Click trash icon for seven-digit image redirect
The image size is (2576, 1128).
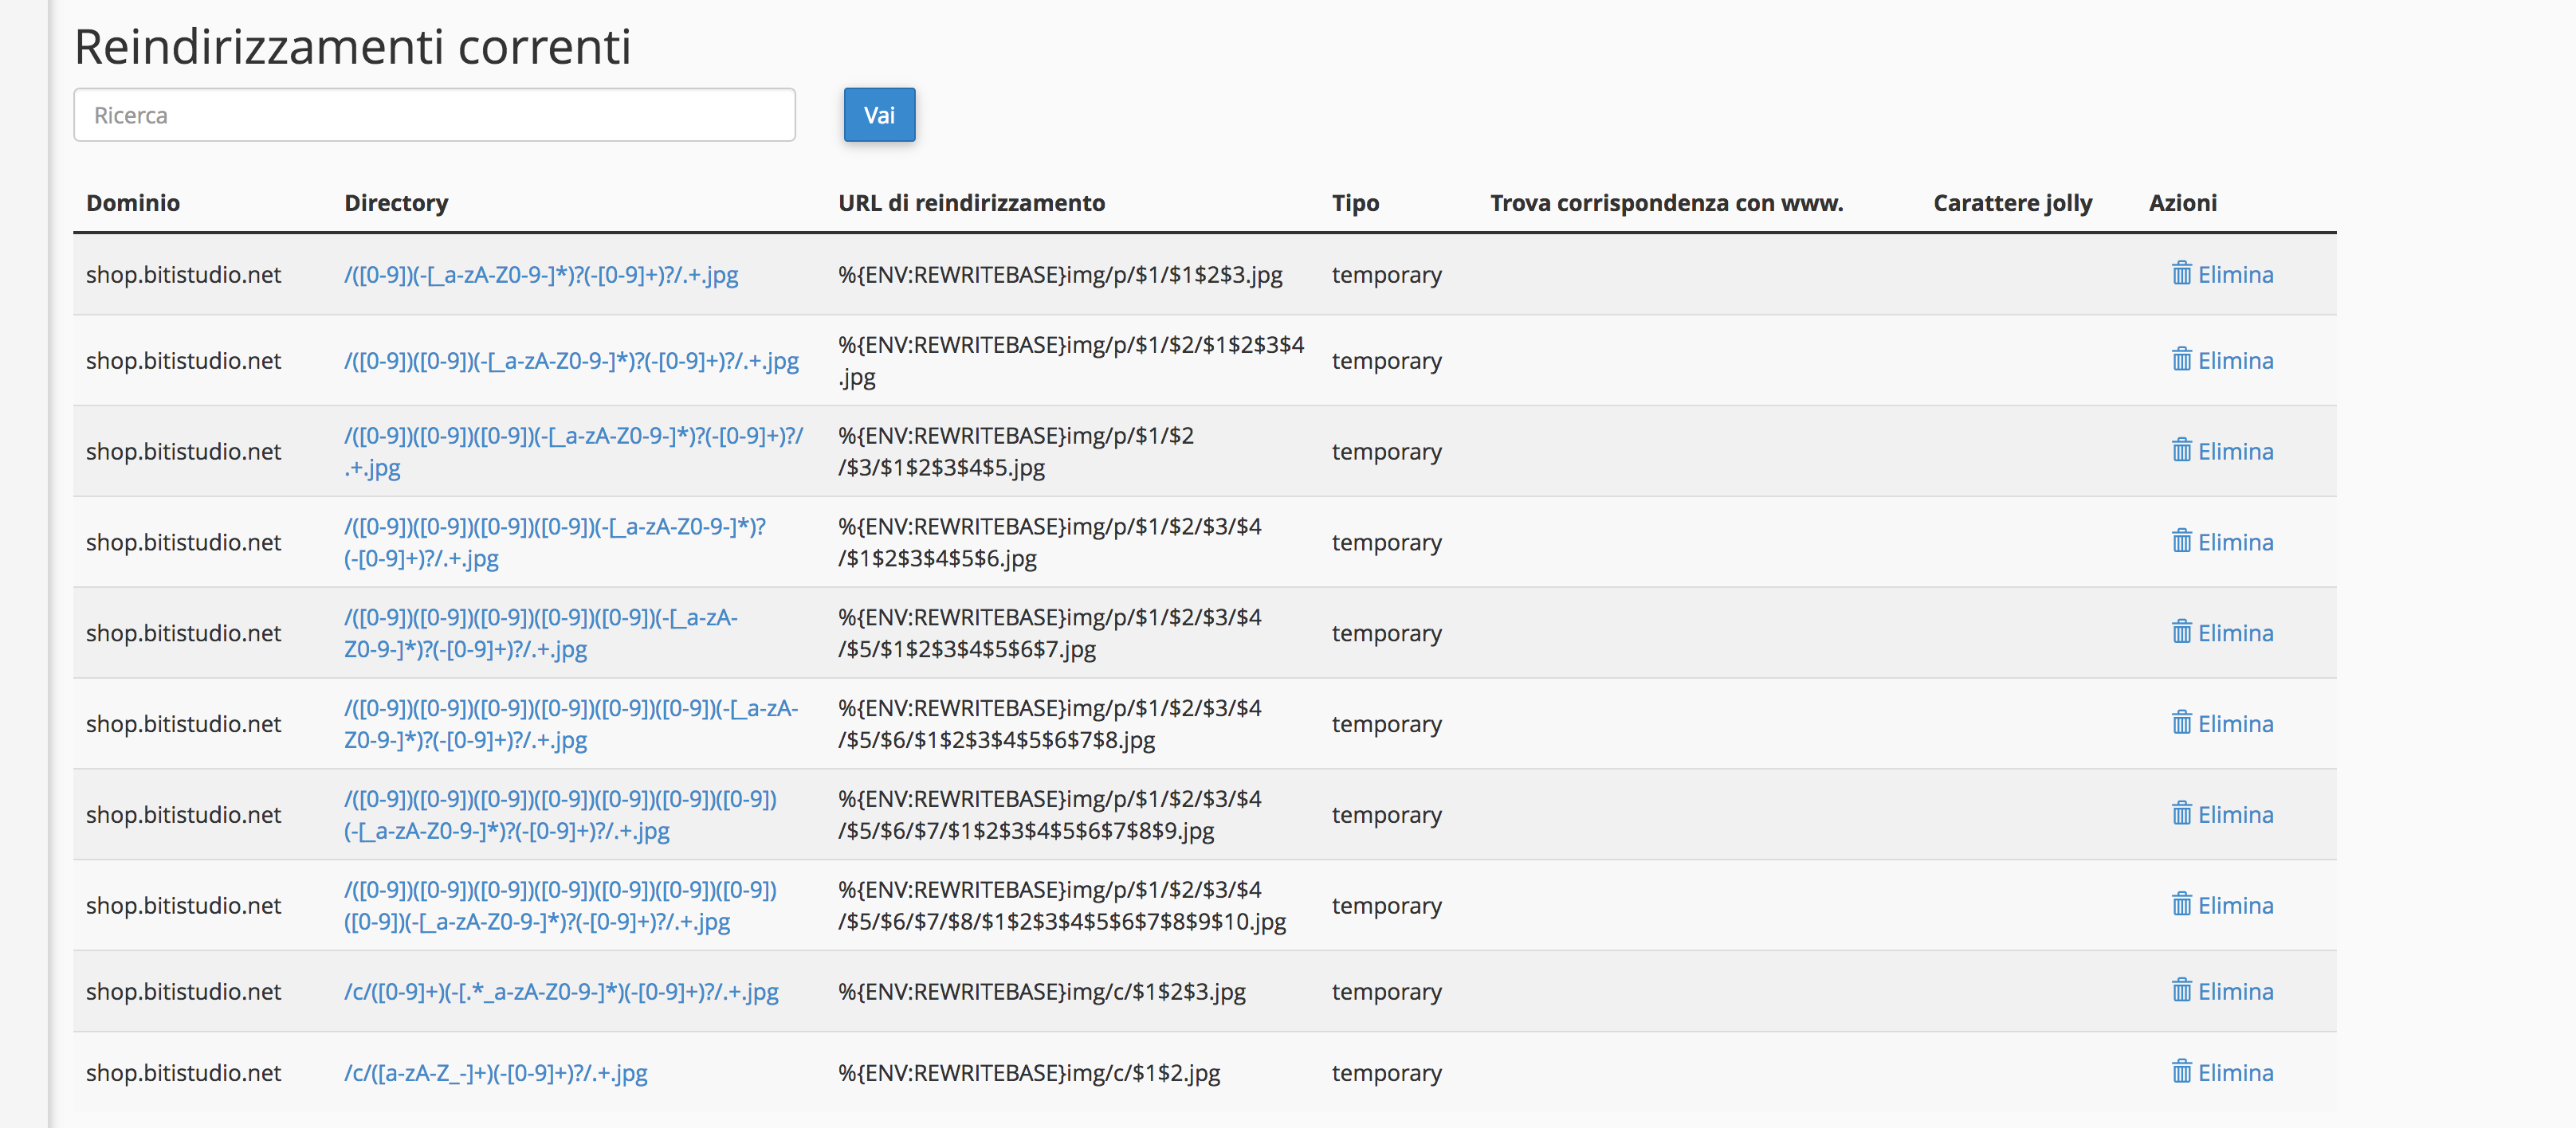point(2181,813)
